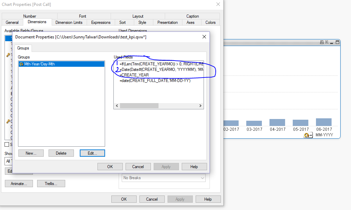Open the Axes tab
Viewport: 351px width, 210px height.
tap(190, 22)
